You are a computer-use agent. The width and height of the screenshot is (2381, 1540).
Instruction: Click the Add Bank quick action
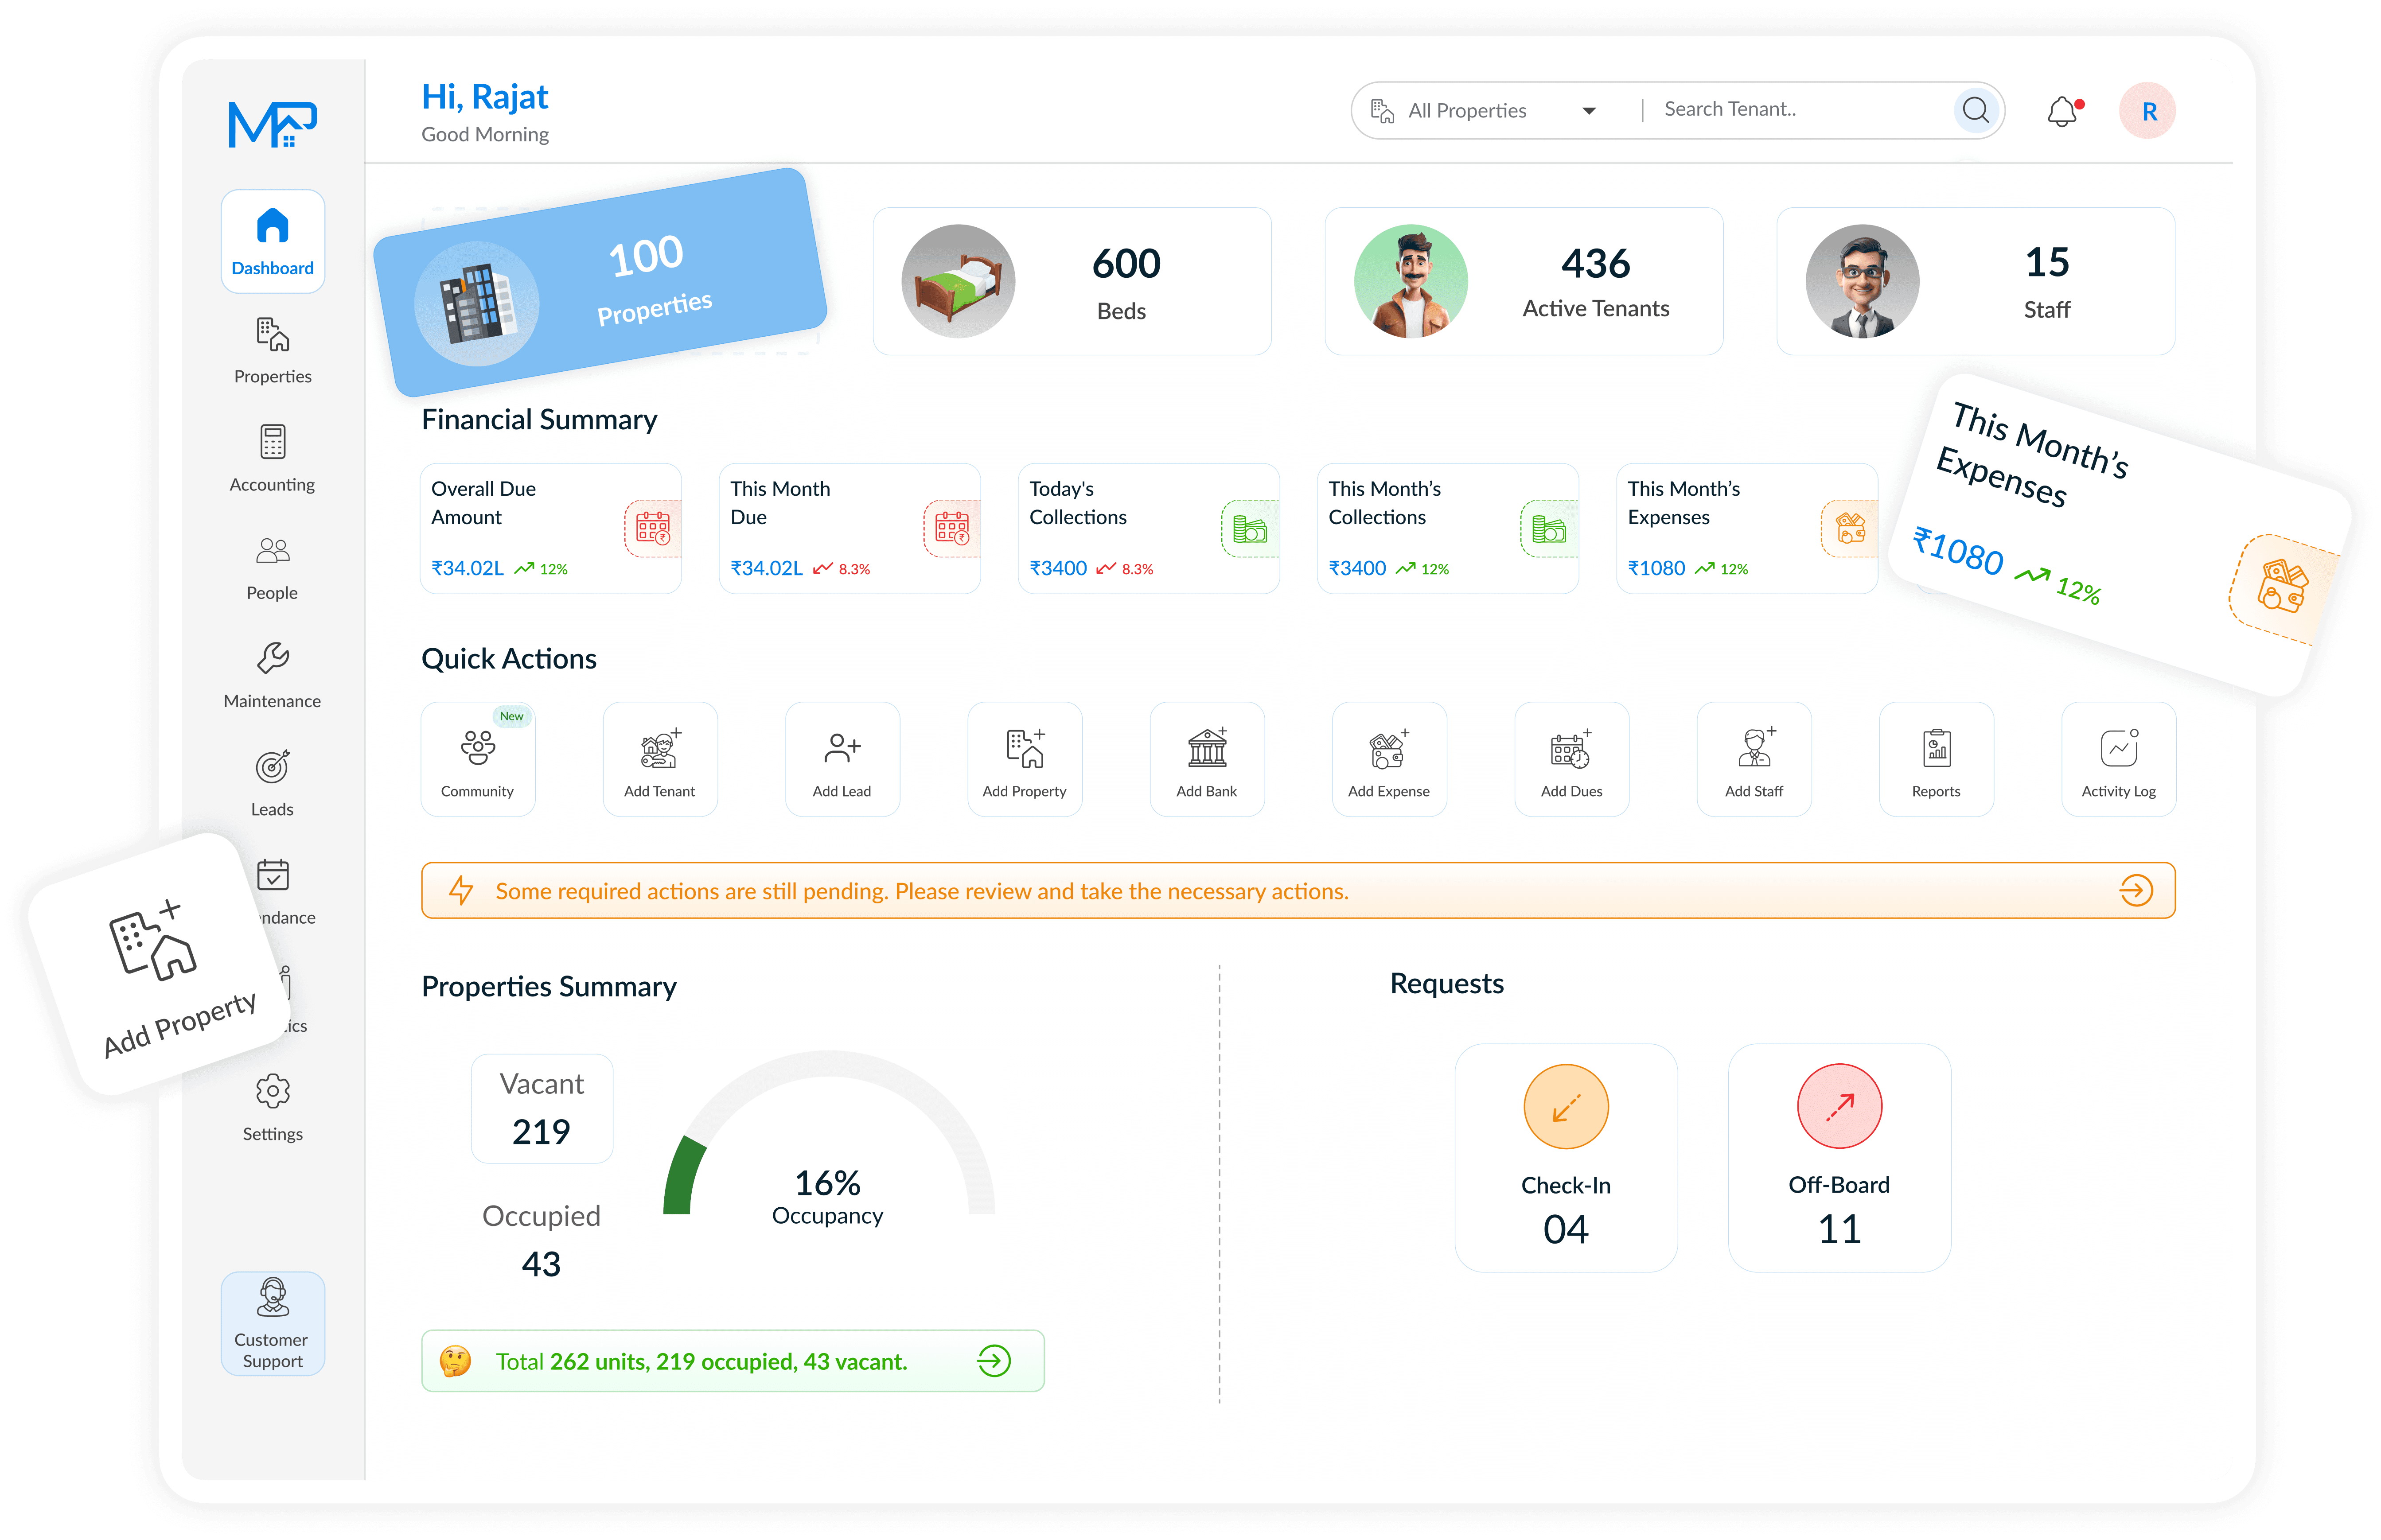tap(1207, 759)
